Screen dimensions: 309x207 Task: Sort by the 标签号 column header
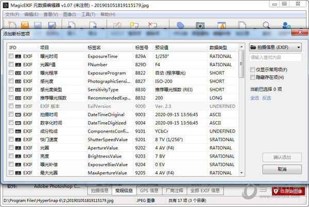(143, 48)
